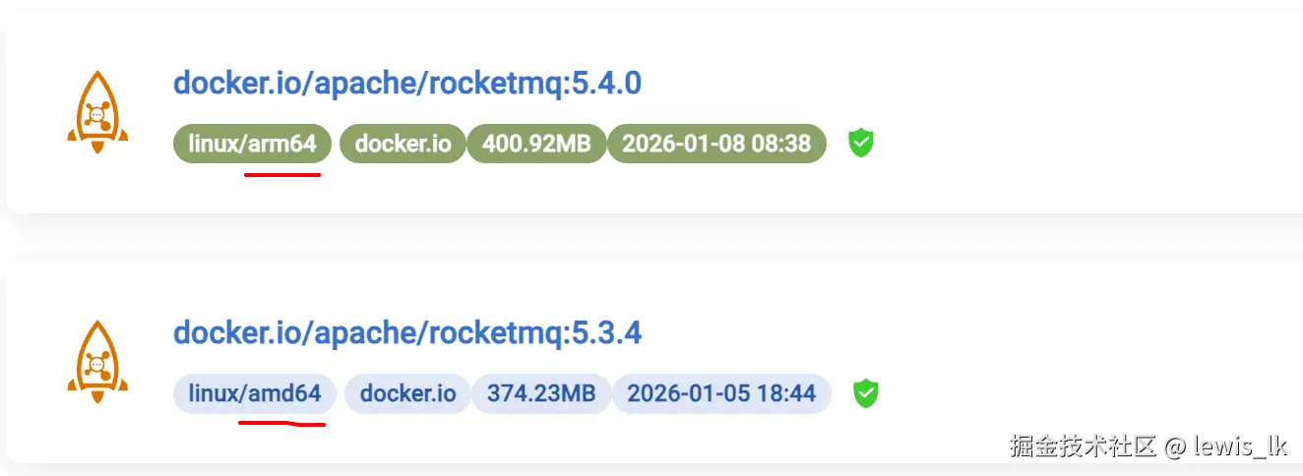Click the docker.io tag on rocketmq:5.3.4 card
1303x476 pixels.
click(407, 394)
